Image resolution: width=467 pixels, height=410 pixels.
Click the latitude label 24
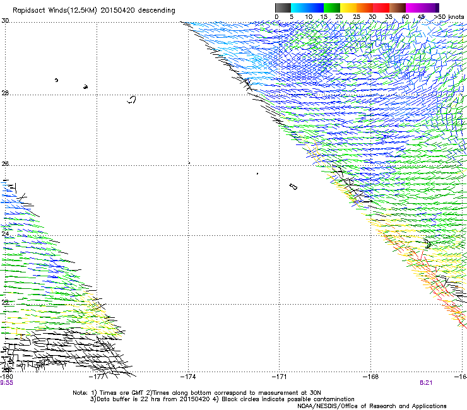[5, 234]
